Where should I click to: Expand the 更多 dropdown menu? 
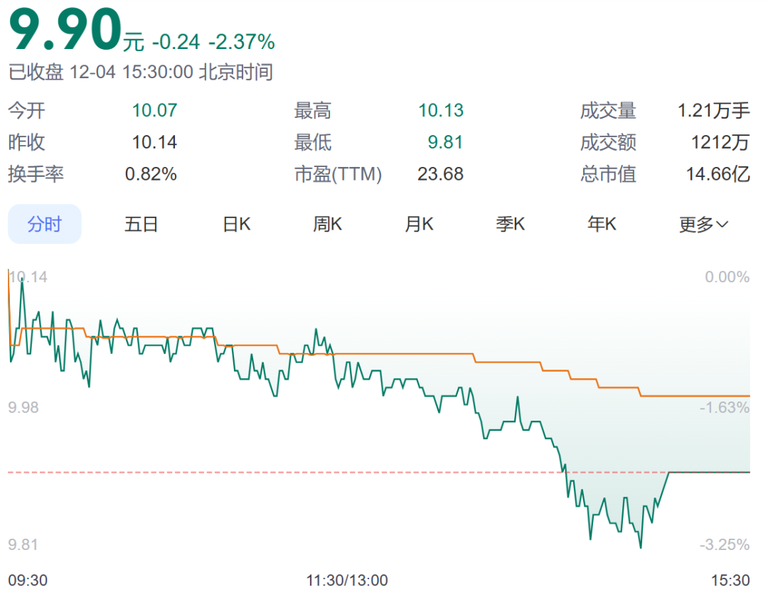(x=703, y=225)
